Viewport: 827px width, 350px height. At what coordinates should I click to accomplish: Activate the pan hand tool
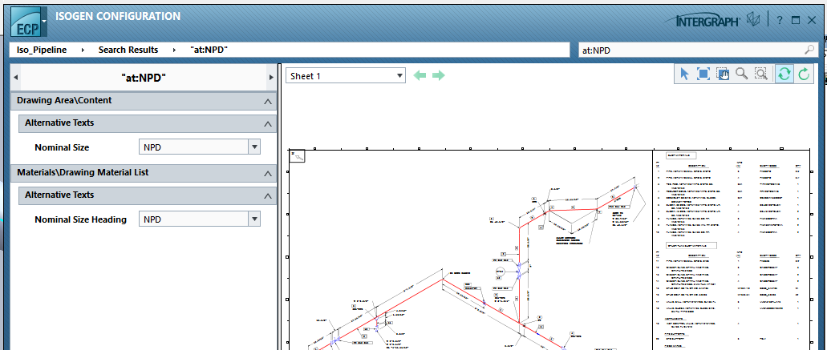(x=723, y=74)
